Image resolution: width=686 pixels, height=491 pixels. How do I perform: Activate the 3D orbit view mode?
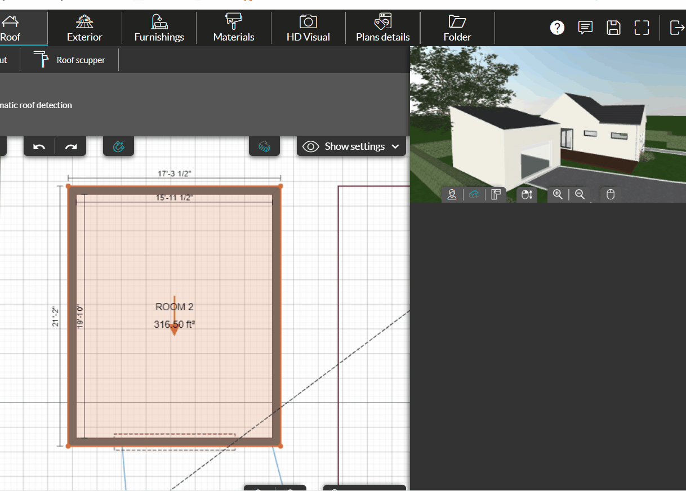pyautogui.click(x=474, y=194)
